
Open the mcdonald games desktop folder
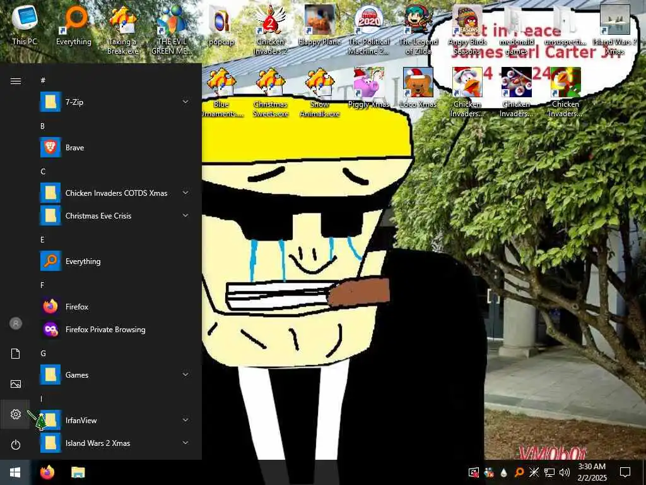517,30
